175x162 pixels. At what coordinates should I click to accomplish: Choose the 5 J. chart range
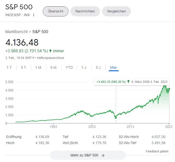tap(99, 67)
